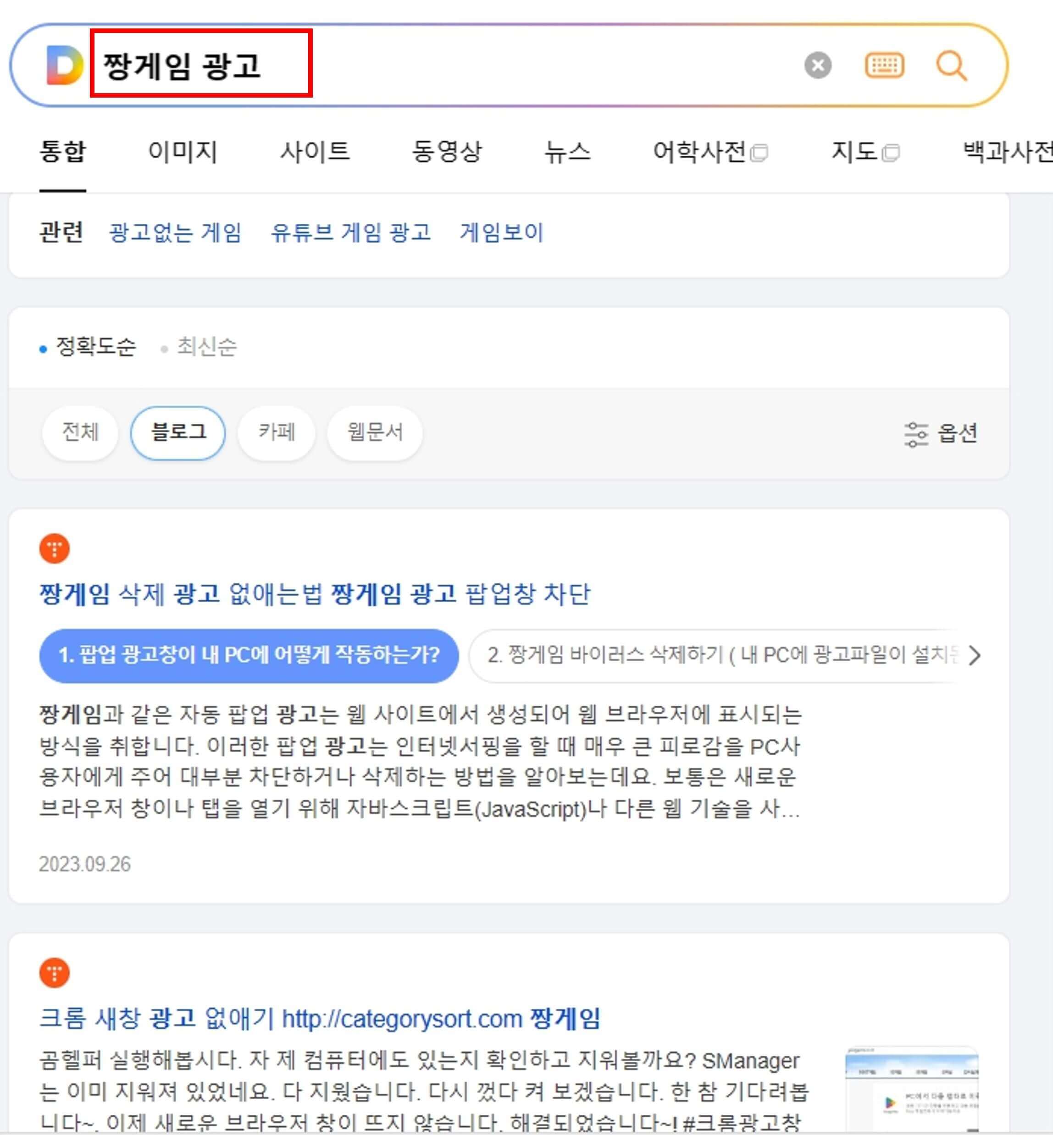Click the snippet starting 짱게임과 같은 자동 팝업

tap(421, 761)
